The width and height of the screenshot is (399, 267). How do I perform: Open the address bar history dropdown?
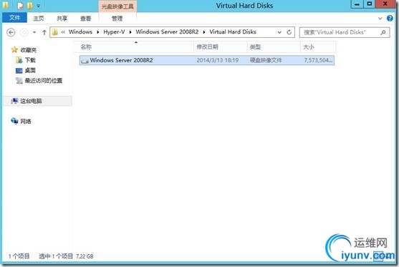click(279, 32)
